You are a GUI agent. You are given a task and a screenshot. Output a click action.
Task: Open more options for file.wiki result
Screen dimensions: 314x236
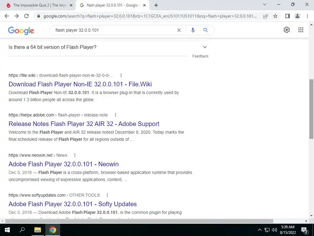click(121, 75)
